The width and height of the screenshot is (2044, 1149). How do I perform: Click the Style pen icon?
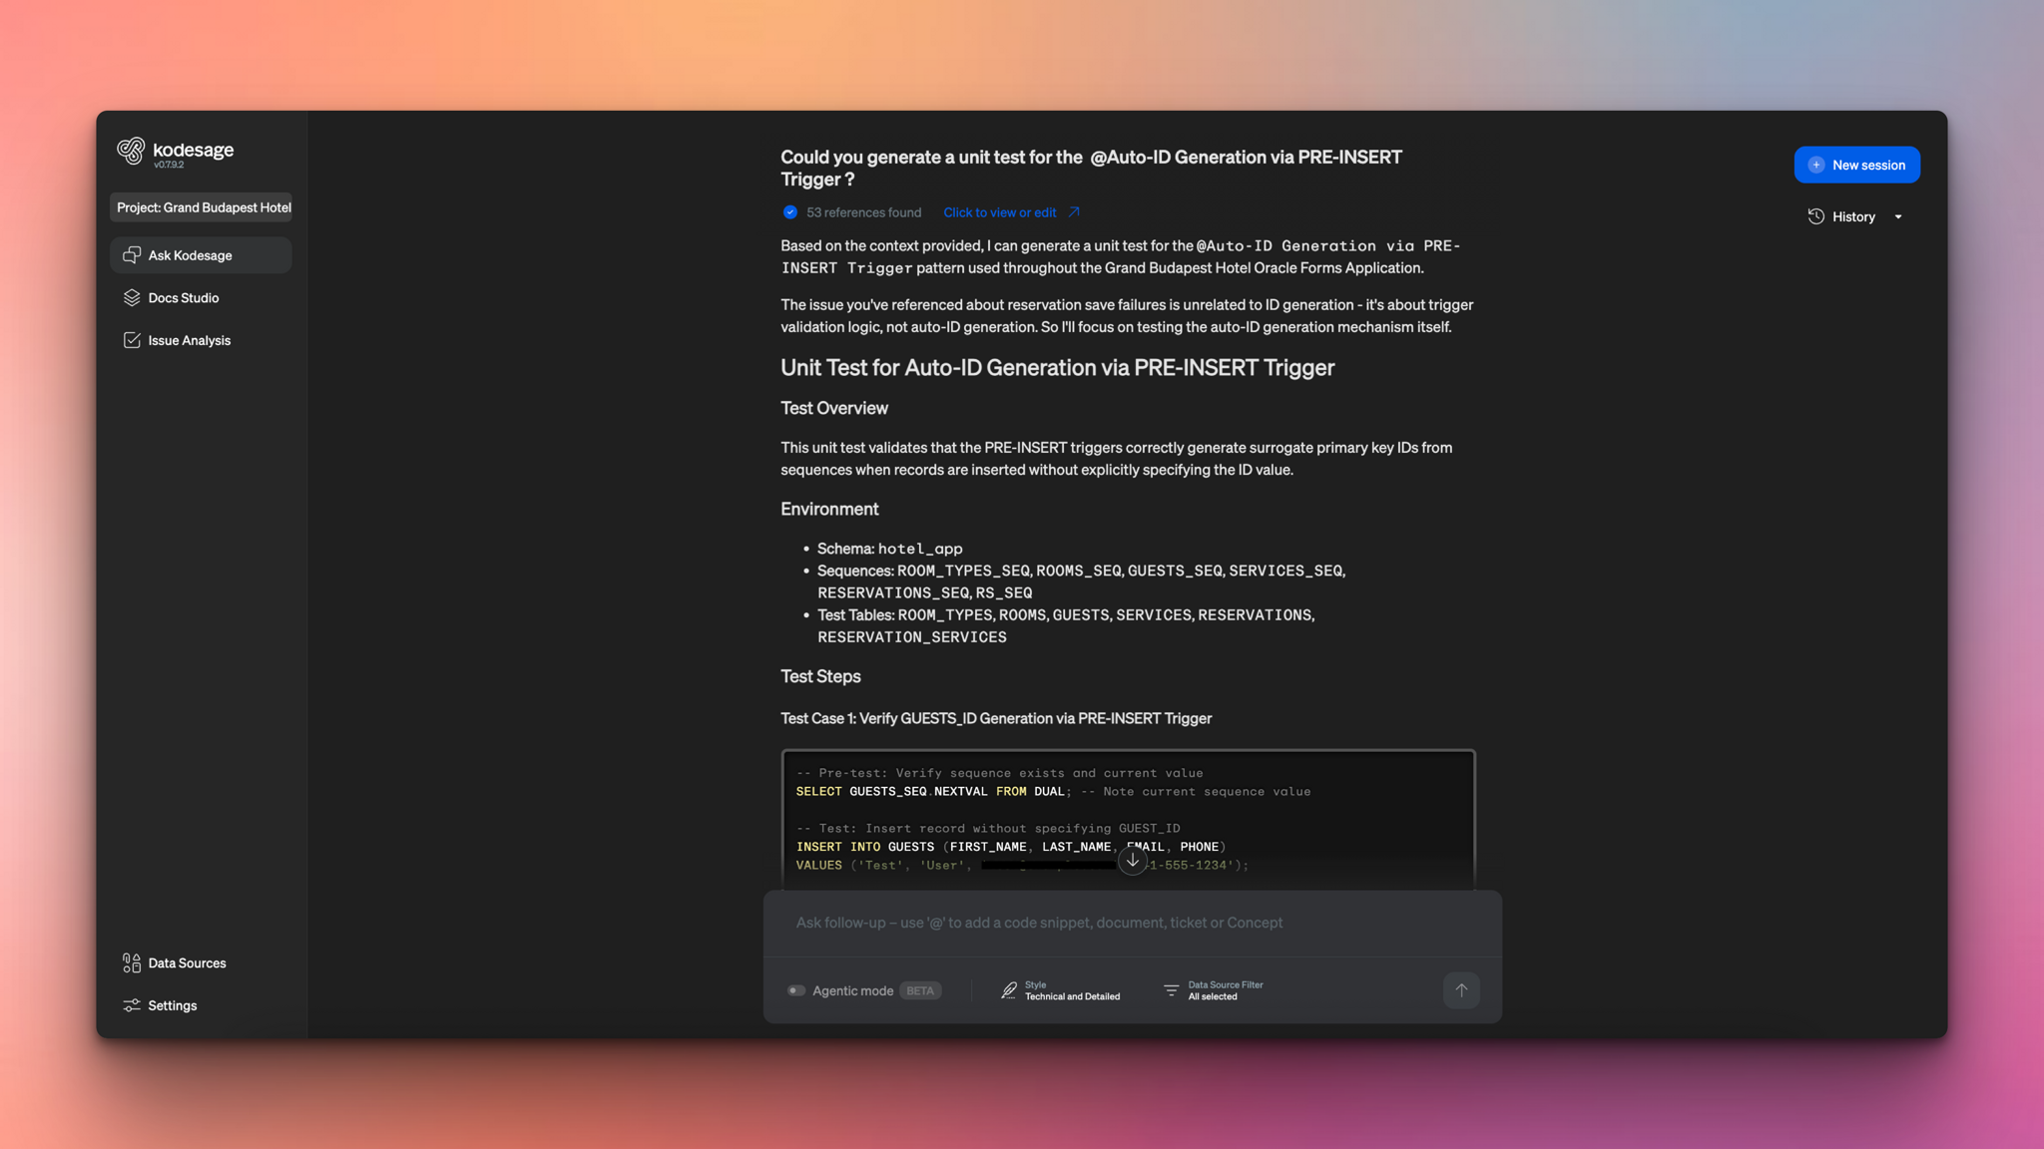1009,990
